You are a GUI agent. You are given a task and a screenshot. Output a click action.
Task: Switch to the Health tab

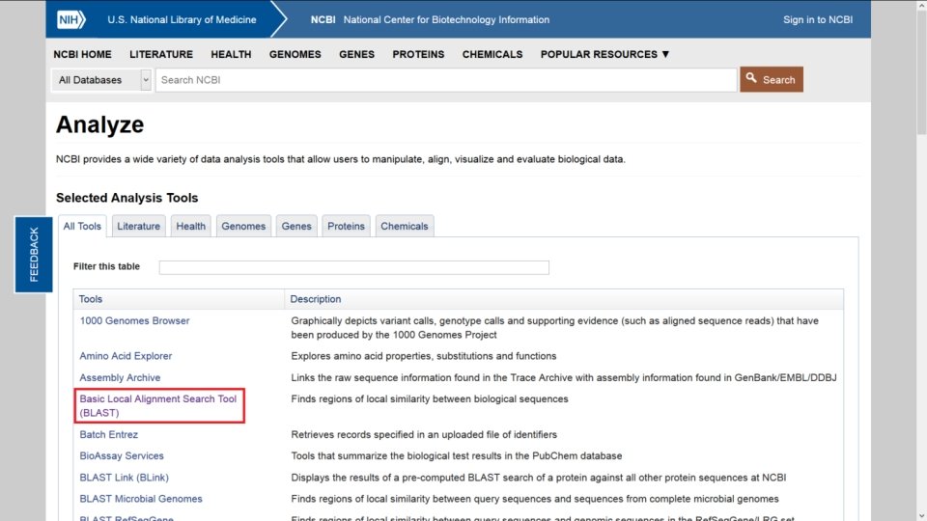190,226
